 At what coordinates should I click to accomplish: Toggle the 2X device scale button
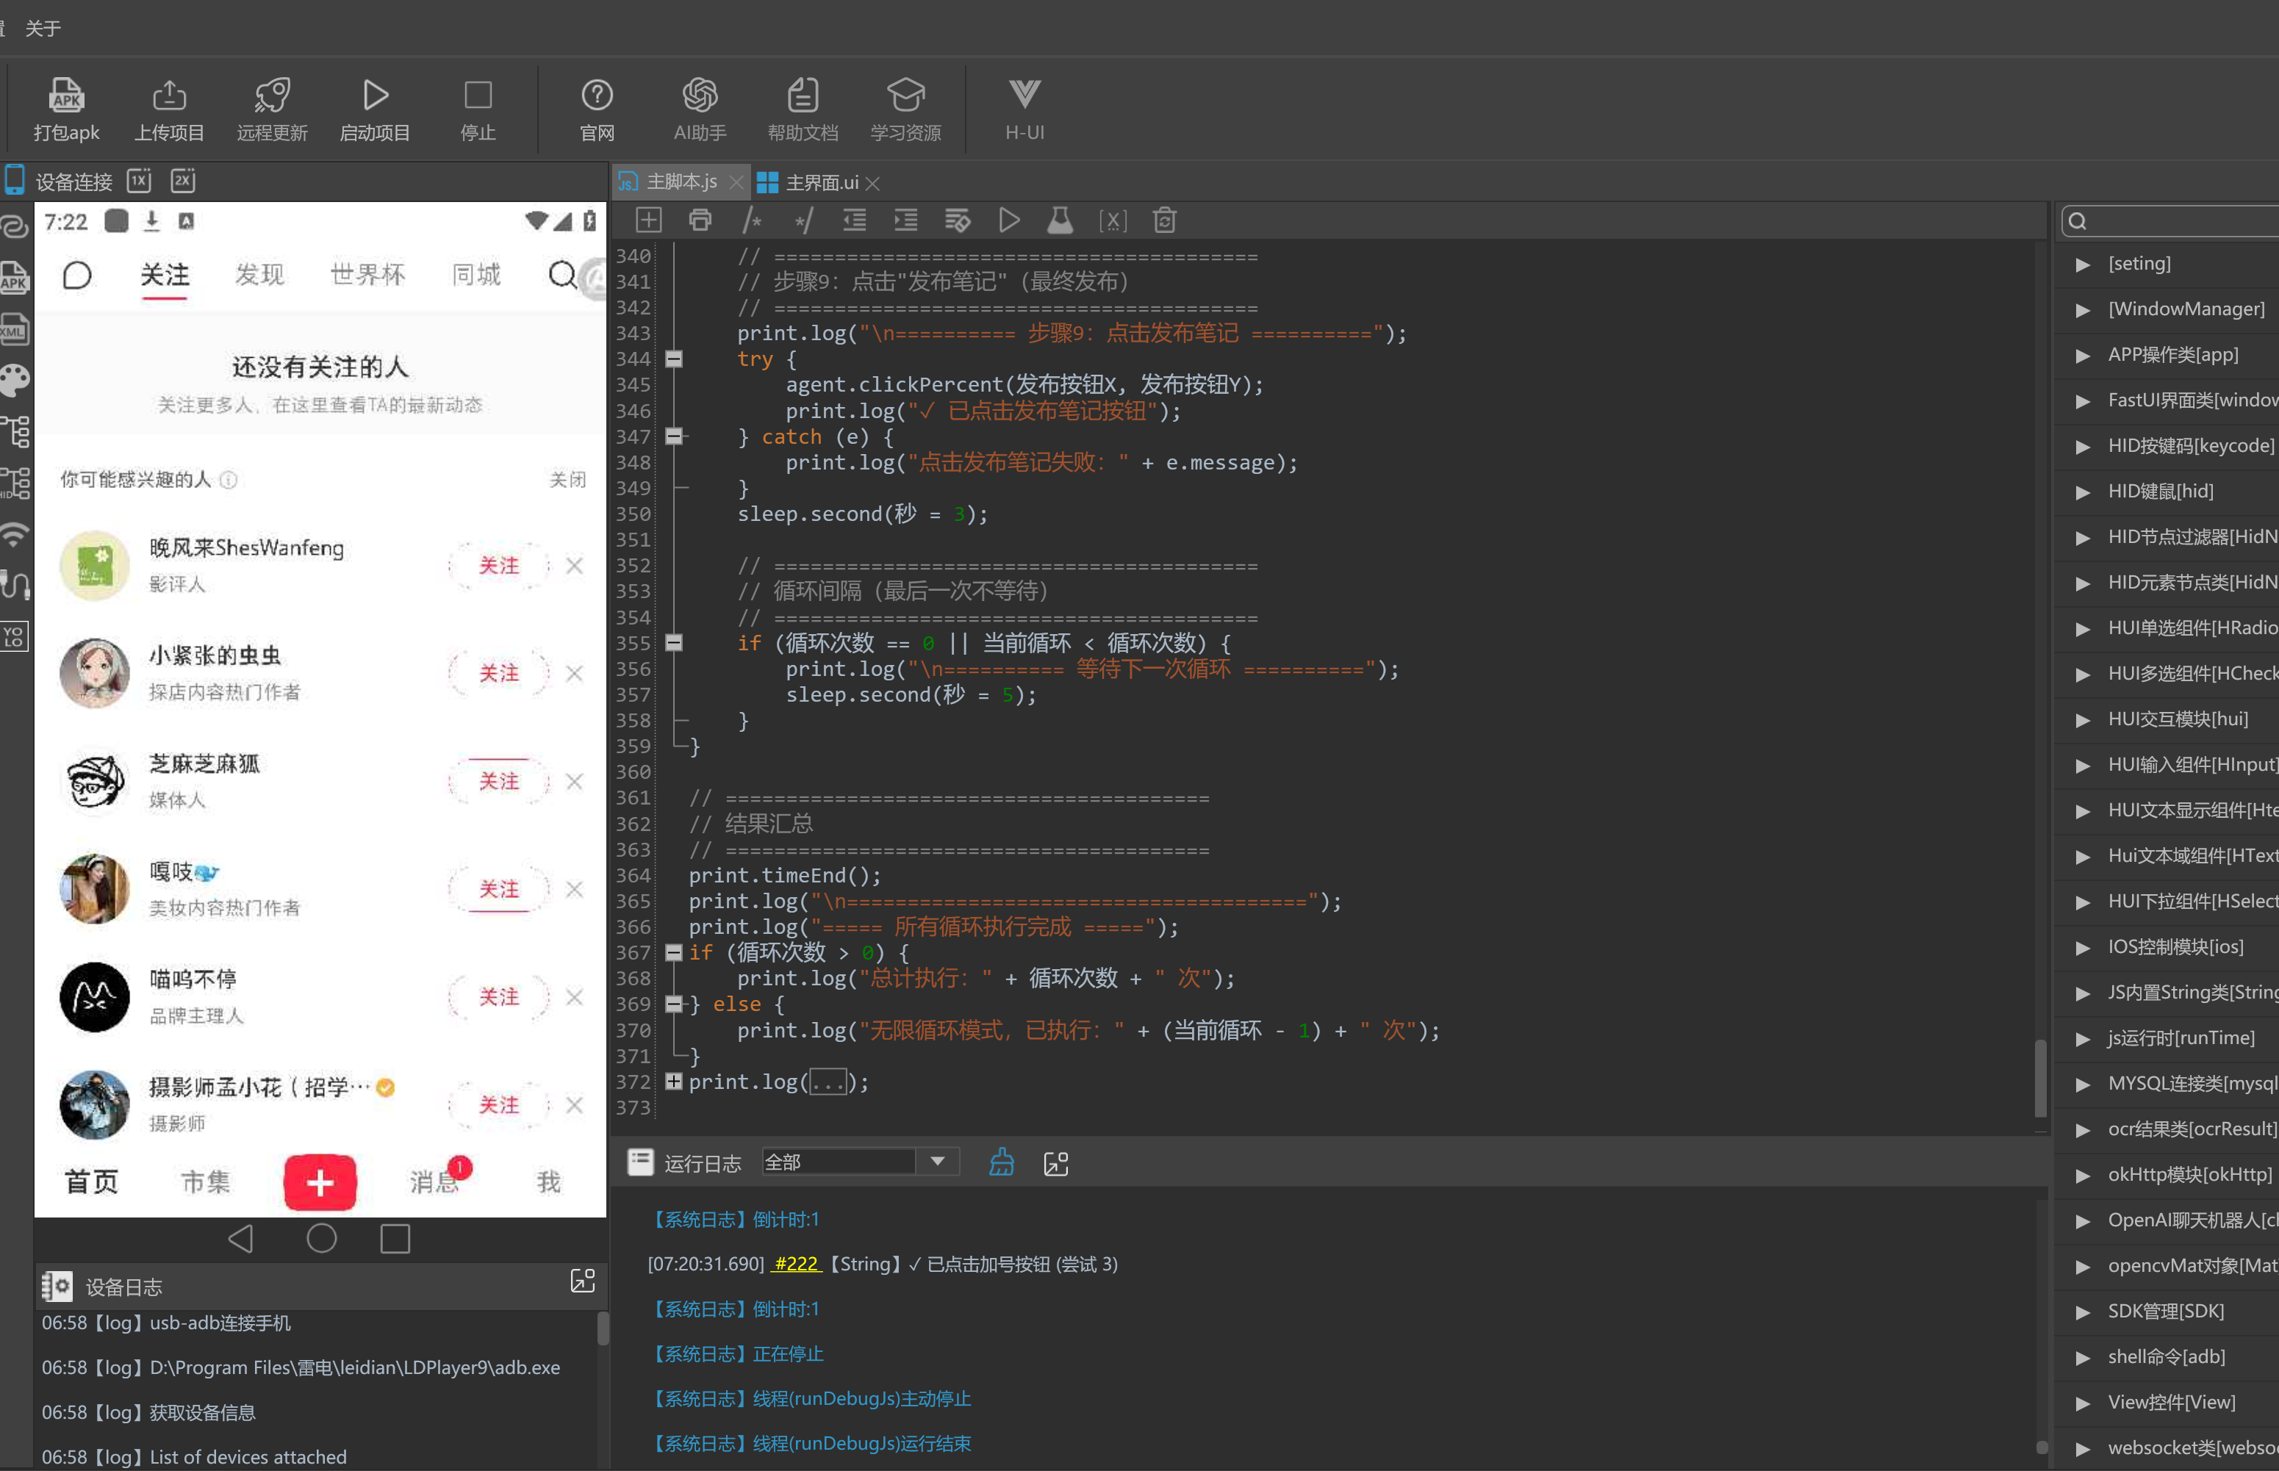[x=182, y=181]
